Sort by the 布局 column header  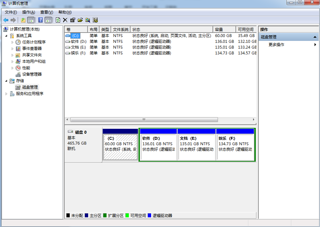pyautogui.click(x=93, y=30)
